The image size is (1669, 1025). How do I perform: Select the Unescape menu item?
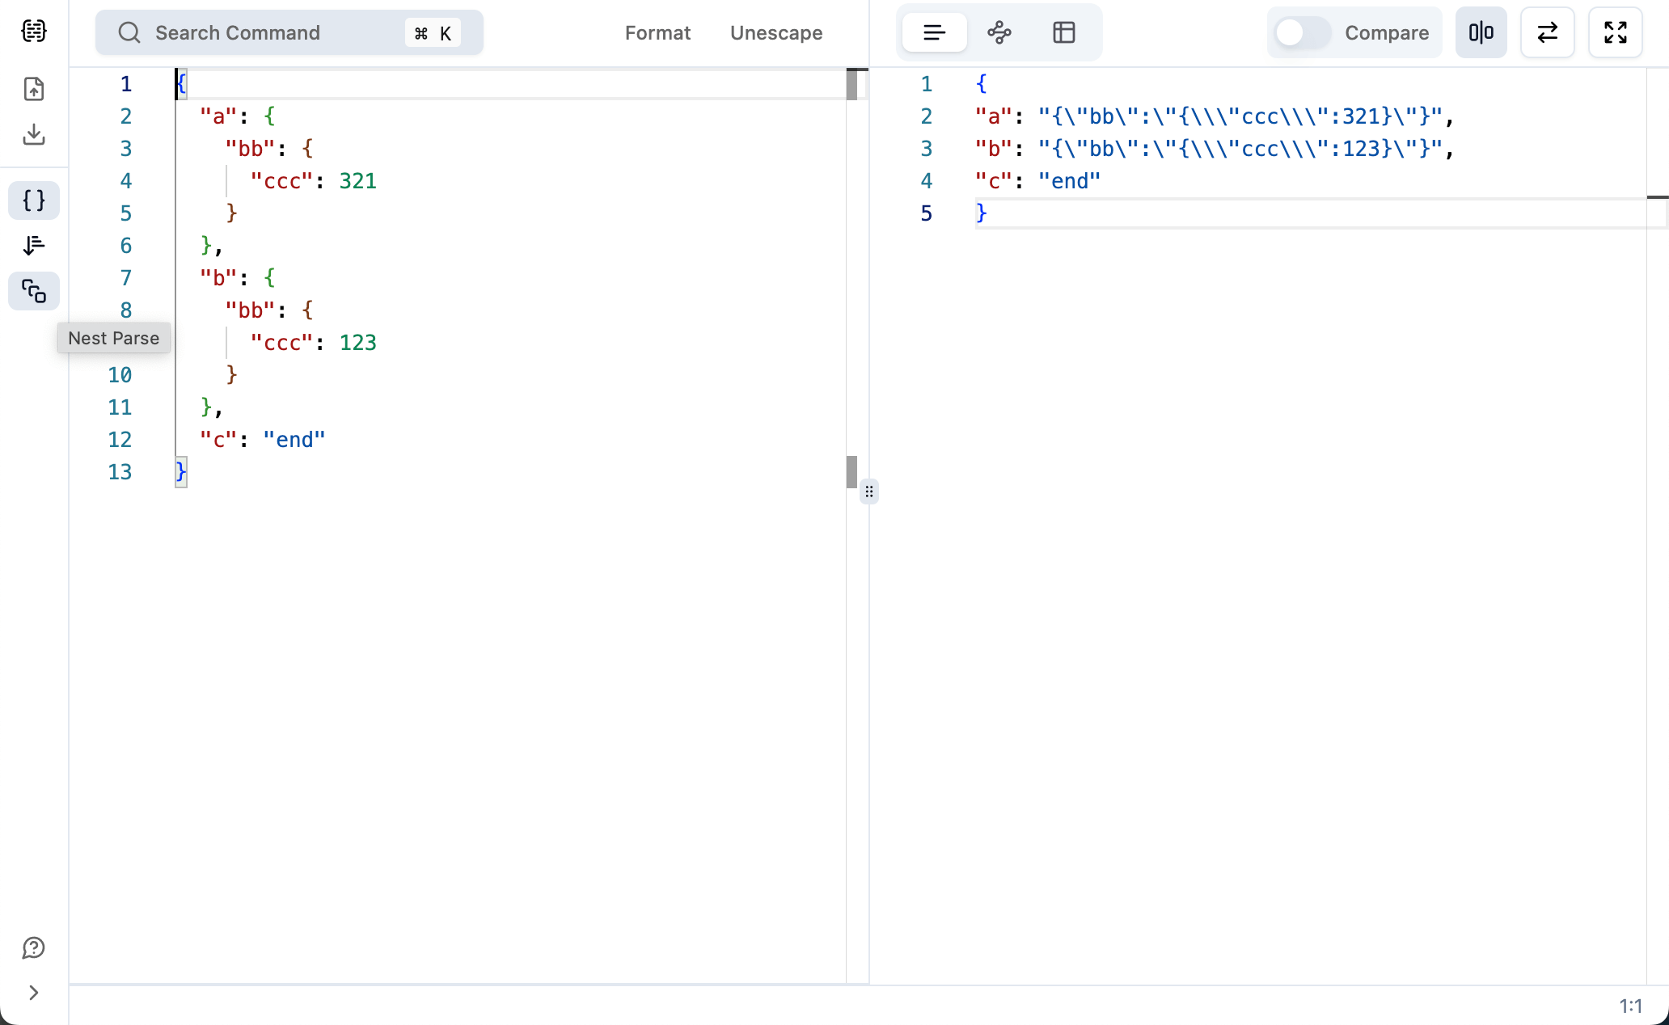tap(776, 32)
